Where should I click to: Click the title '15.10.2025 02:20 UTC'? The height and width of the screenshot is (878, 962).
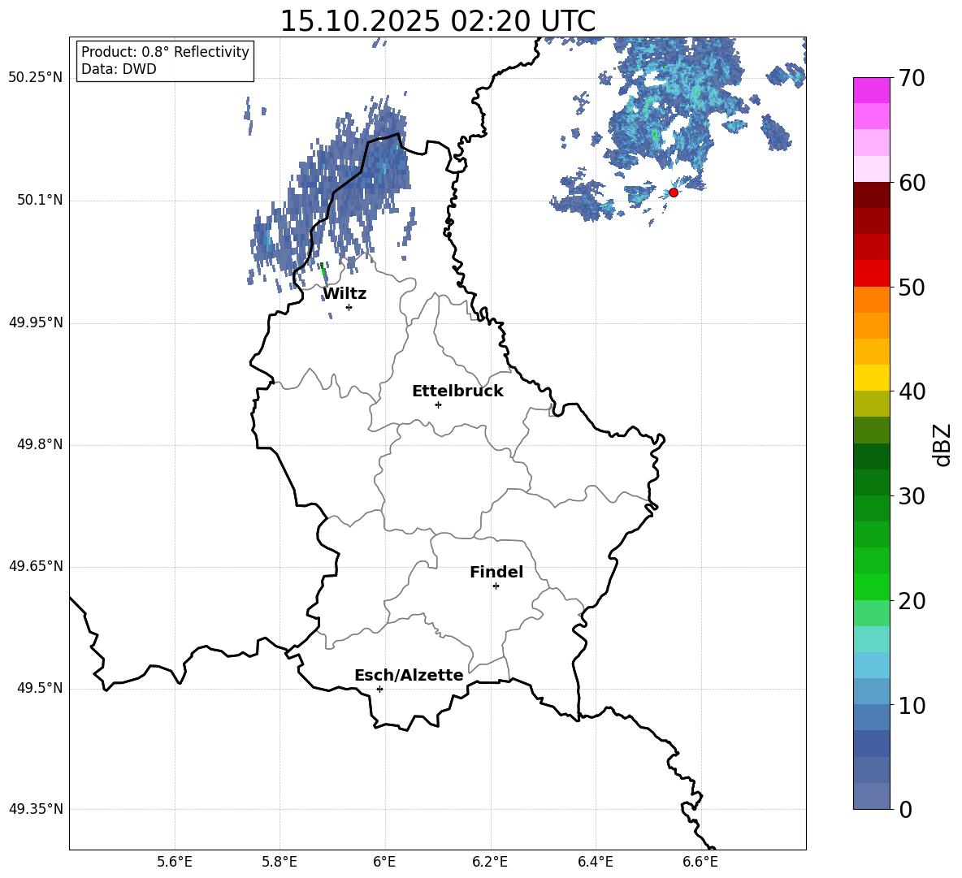(x=437, y=21)
